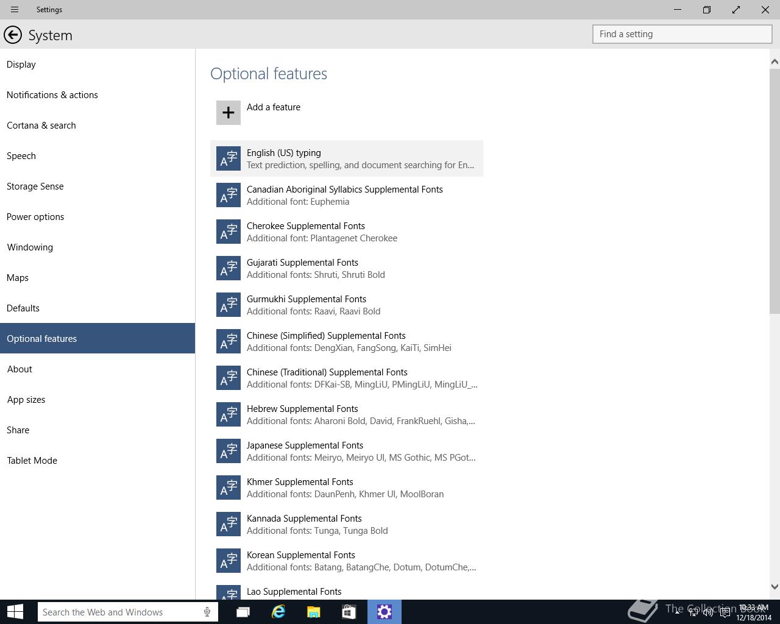Open the Windows Start button

pos(15,612)
